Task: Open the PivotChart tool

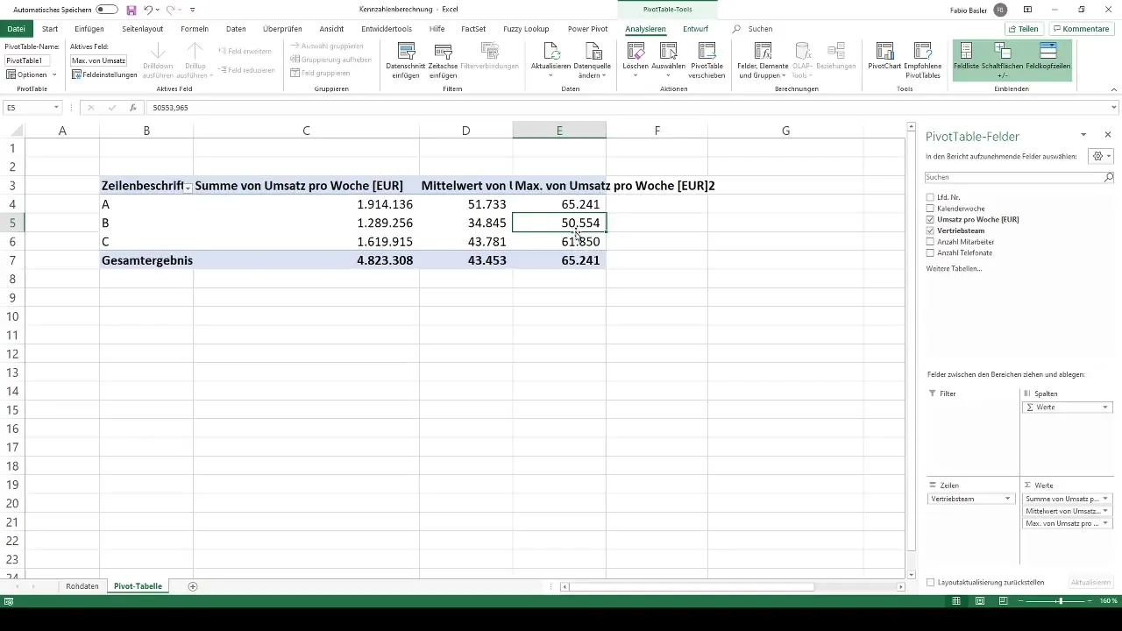Action: (885, 60)
